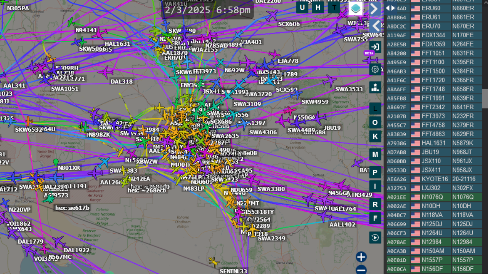Image resolution: width=488 pixels, height=274 pixels.
Task: Click the US flag in the ERU61 row
Action: (415, 18)
